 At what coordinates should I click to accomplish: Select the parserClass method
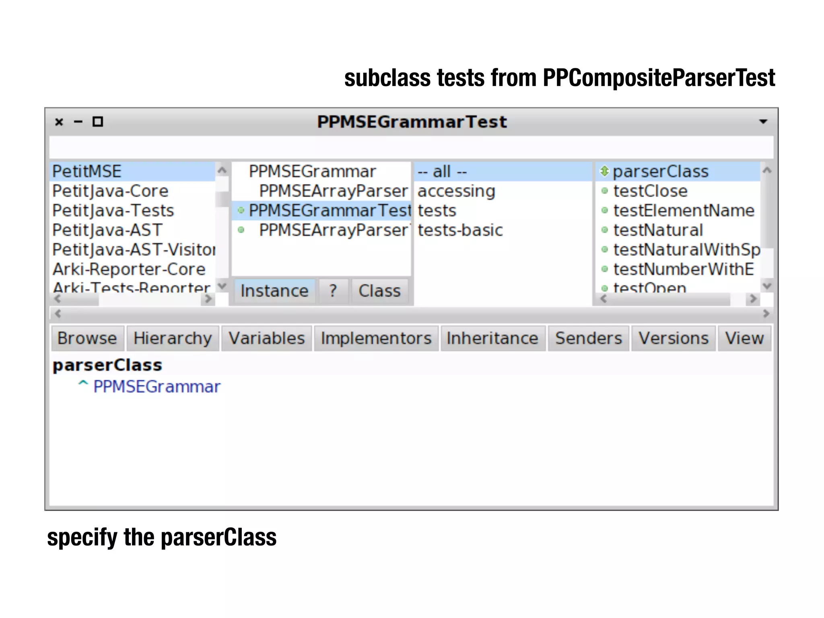(x=678, y=171)
